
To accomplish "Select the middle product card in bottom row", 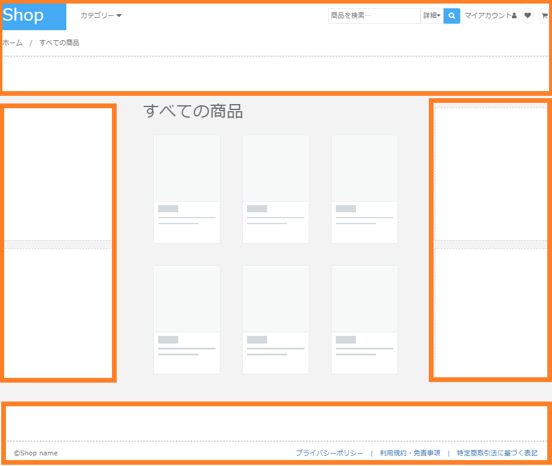I will pyautogui.click(x=275, y=319).
